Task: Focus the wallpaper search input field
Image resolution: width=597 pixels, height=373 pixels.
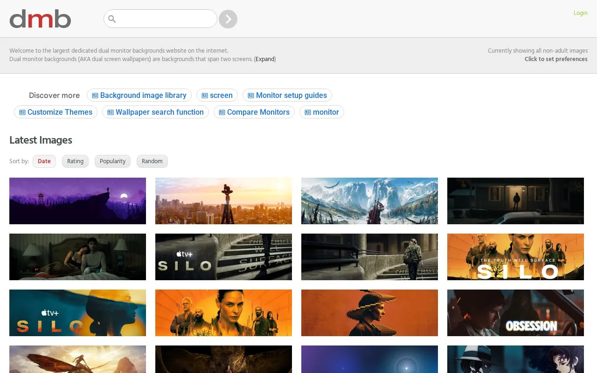Action: coord(160,19)
